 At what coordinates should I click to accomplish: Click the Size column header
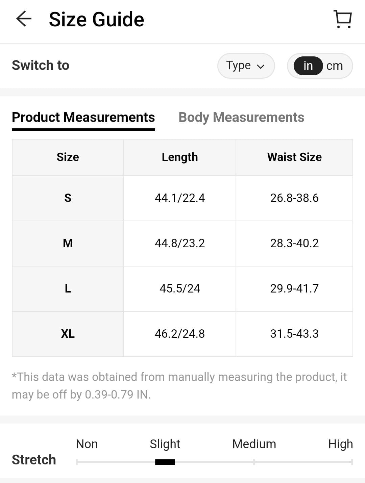click(68, 157)
